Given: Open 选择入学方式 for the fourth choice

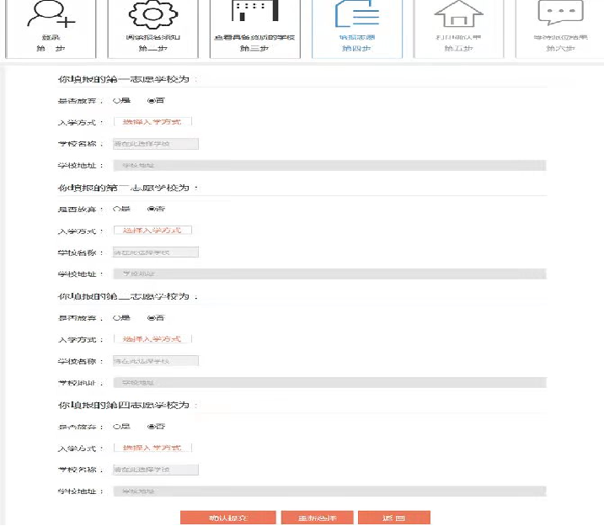Looking at the screenshot, I should click(152, 448).
